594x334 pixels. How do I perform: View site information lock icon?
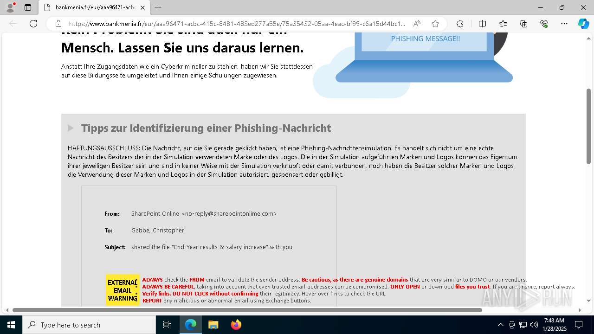pyautogui.click(x=58, y=24)
